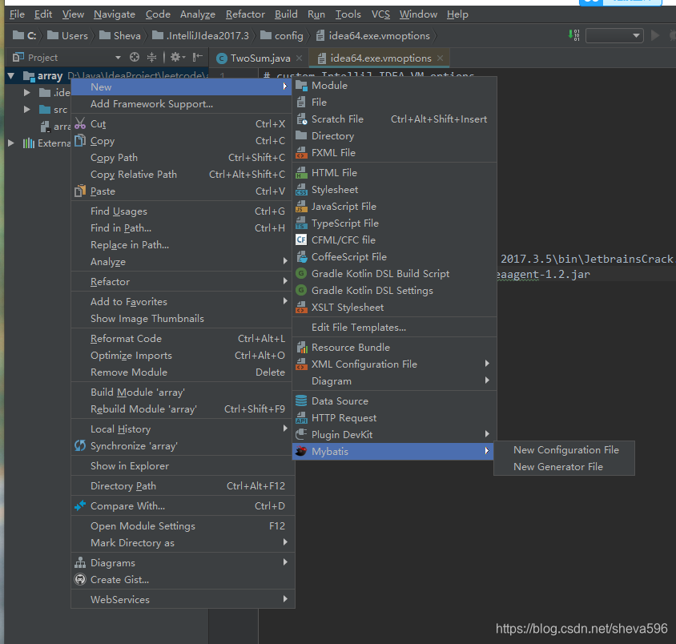676x644 pixels.
Task: Click the Stylesheet CSS icon
Action: click(301, 190)
